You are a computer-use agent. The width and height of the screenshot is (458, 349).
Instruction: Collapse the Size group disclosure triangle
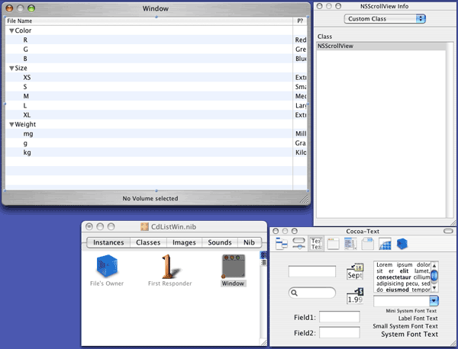(x=12, y=68)
